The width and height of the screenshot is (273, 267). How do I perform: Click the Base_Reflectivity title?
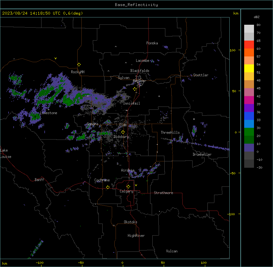pos(136,5)
